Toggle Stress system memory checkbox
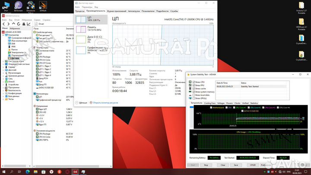The height and width of the screenshot is (175, 311). pyautogui.click(x=194, y=92)
